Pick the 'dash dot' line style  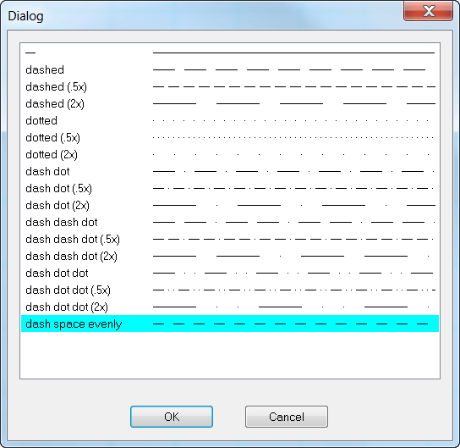(x=230, y=172)
